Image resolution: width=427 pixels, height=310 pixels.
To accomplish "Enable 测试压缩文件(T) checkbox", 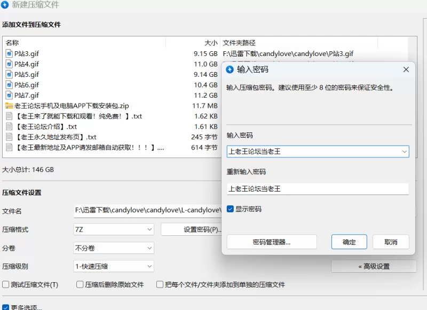I will coord(5,284).
